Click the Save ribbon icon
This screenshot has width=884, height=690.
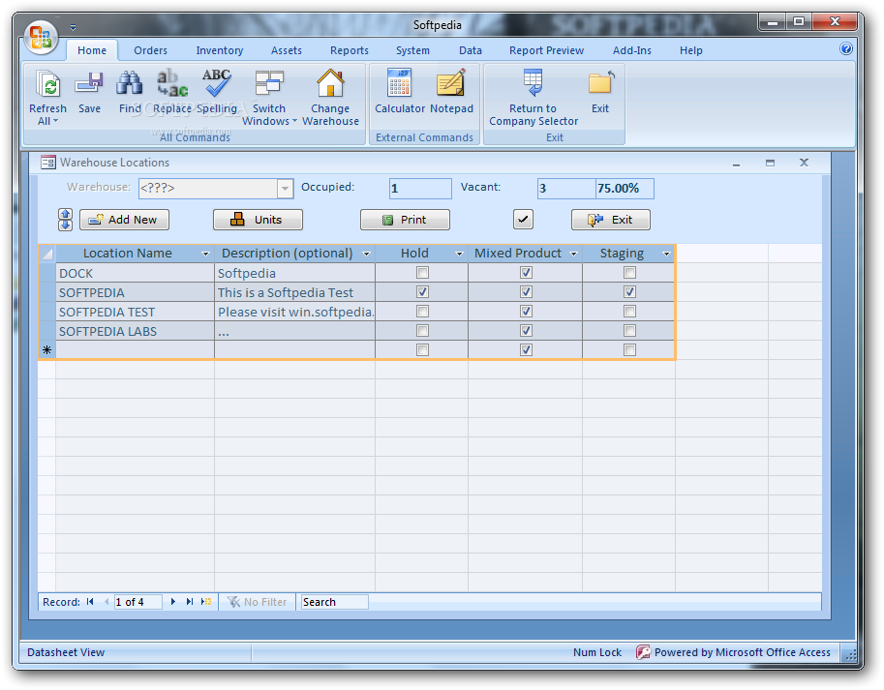click(89, 83)
